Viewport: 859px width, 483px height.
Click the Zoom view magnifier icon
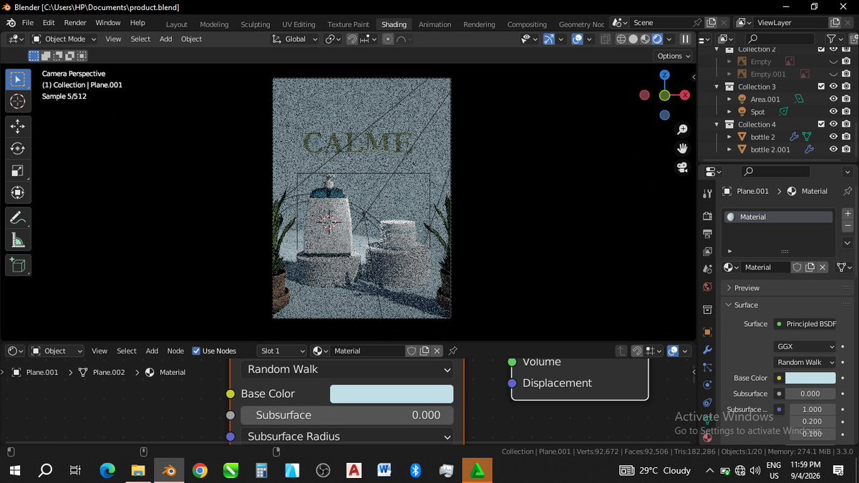682,130
